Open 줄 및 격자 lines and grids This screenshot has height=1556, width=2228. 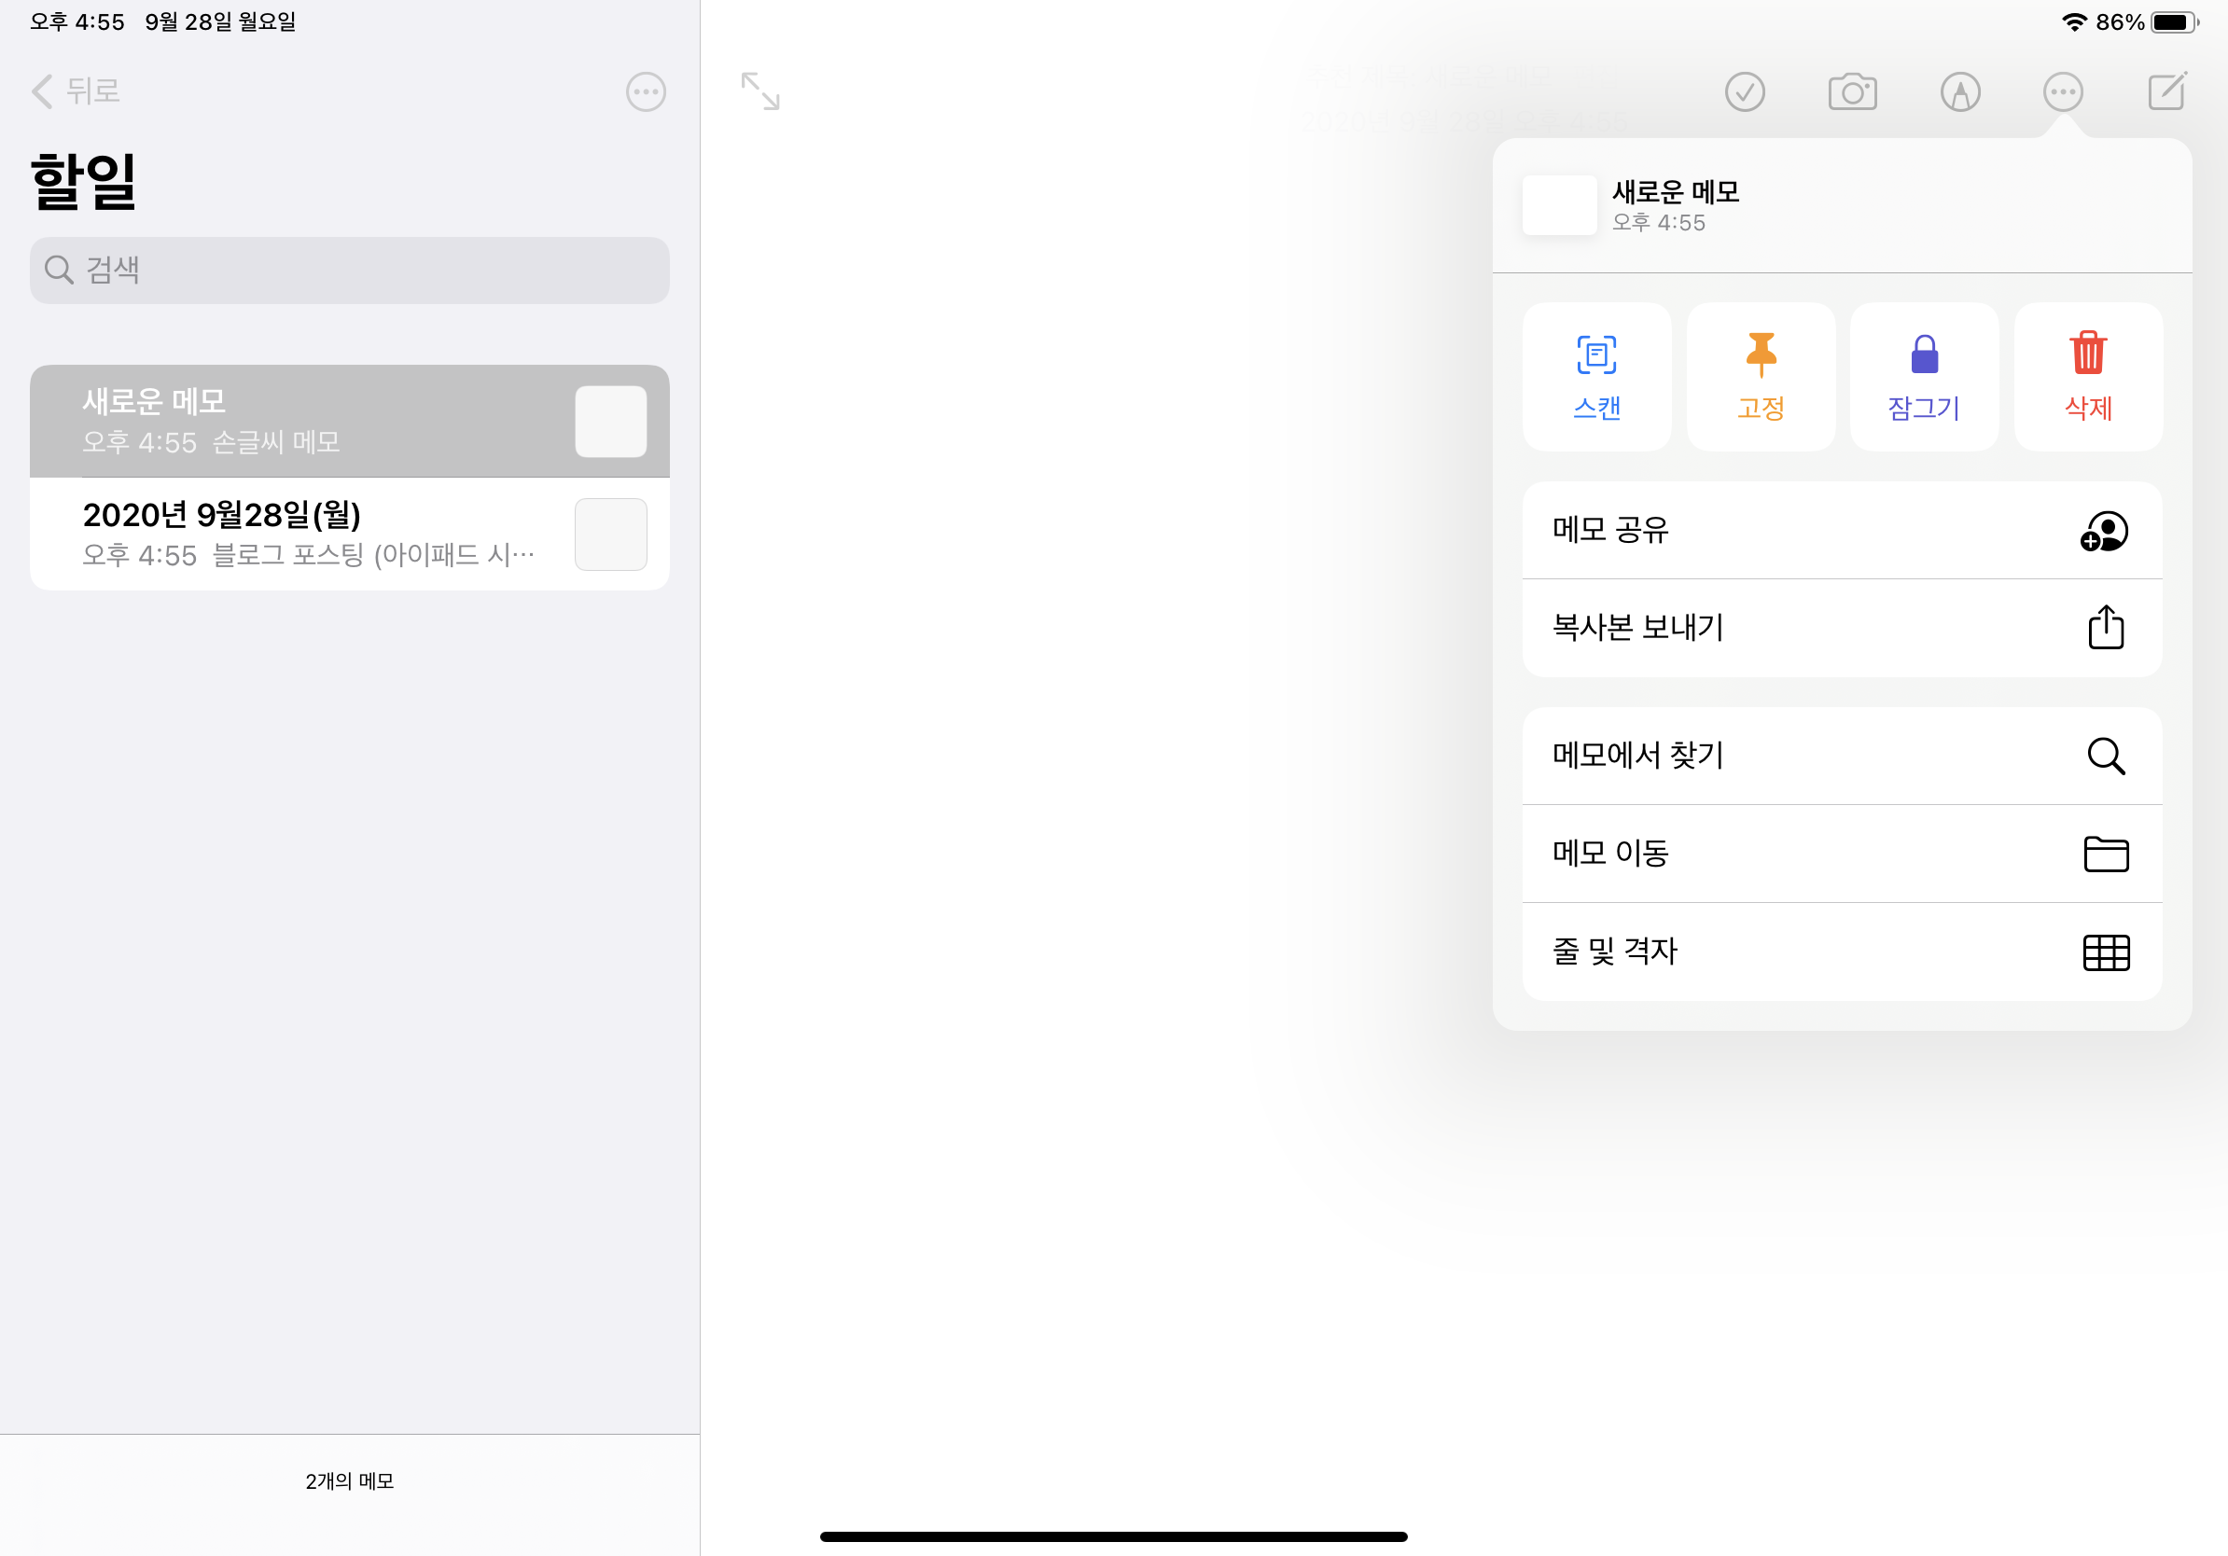point(1841,952)
